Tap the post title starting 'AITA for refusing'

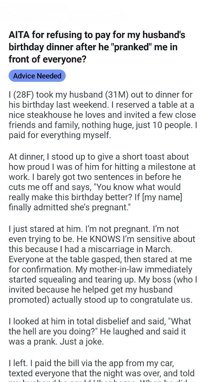click(97, 47)
